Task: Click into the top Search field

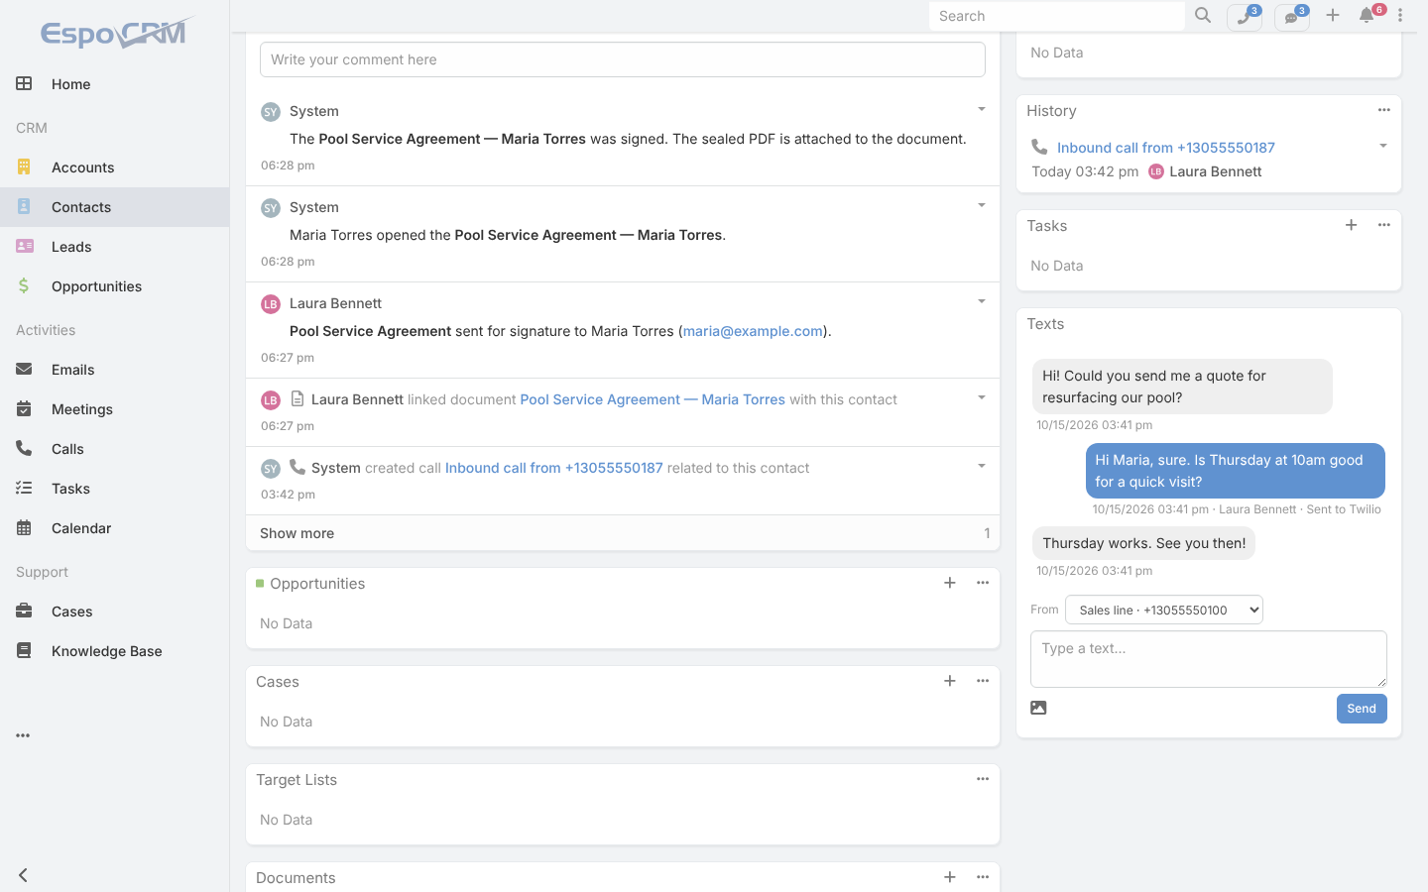Action: 1057,16
